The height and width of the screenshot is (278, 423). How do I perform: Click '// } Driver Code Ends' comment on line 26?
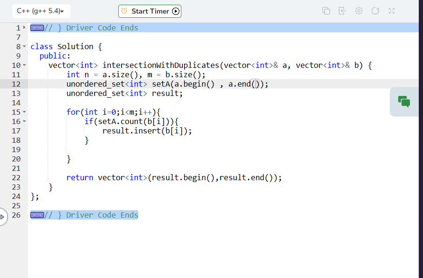point(91,215)
